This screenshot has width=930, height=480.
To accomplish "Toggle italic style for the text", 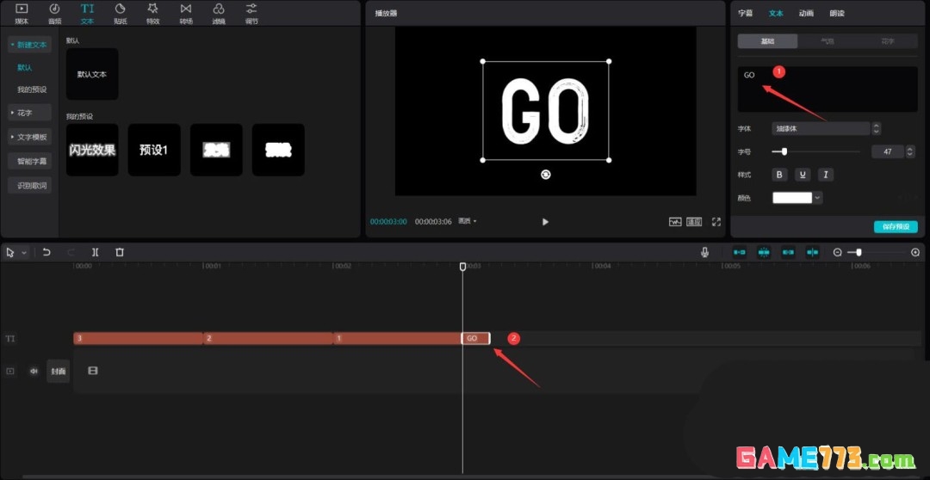I will coord(825,175).
